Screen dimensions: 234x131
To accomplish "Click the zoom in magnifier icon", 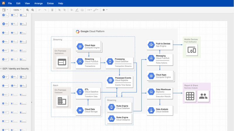I will (27, 10).
